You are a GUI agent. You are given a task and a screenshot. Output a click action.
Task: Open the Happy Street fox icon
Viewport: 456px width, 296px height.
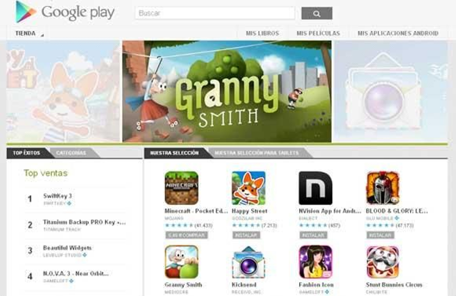pyautogui.click(x=249, y=188)
